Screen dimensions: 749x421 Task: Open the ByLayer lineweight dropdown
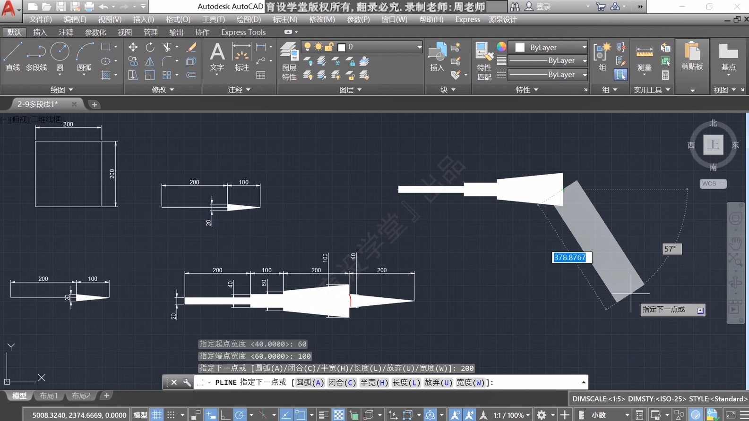point(548,60)
